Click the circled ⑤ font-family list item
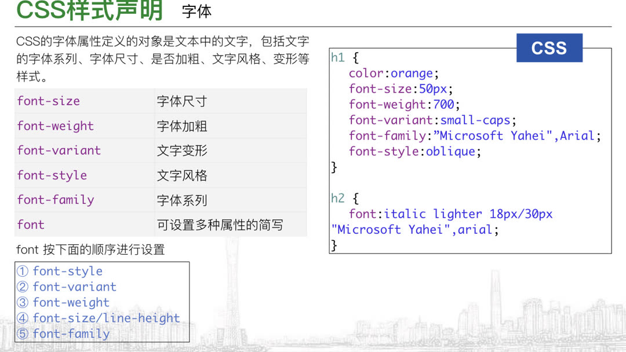The height and width of the screenshot is (352, 626). pyautogui.click(x=63, y=333)
